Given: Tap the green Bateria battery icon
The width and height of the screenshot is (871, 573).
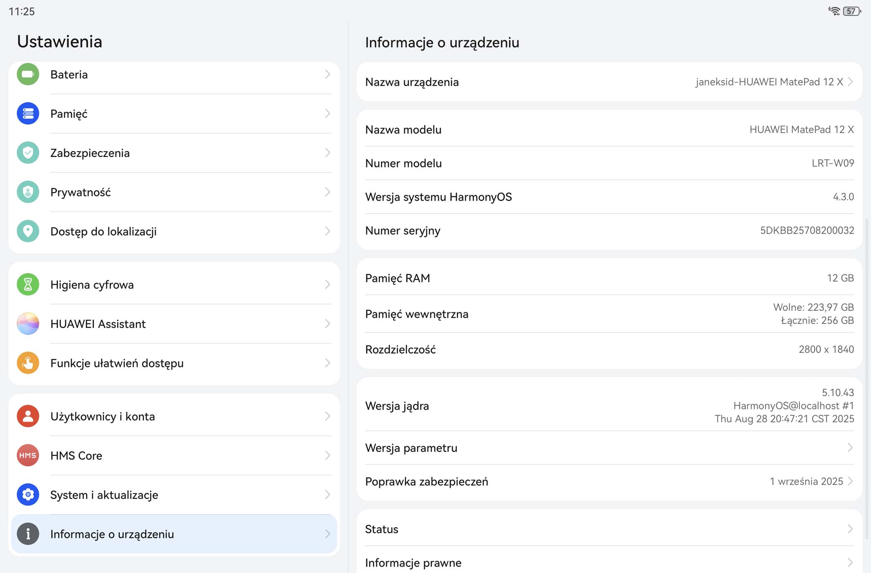Looking at the screenshot, I should point(28,74).
